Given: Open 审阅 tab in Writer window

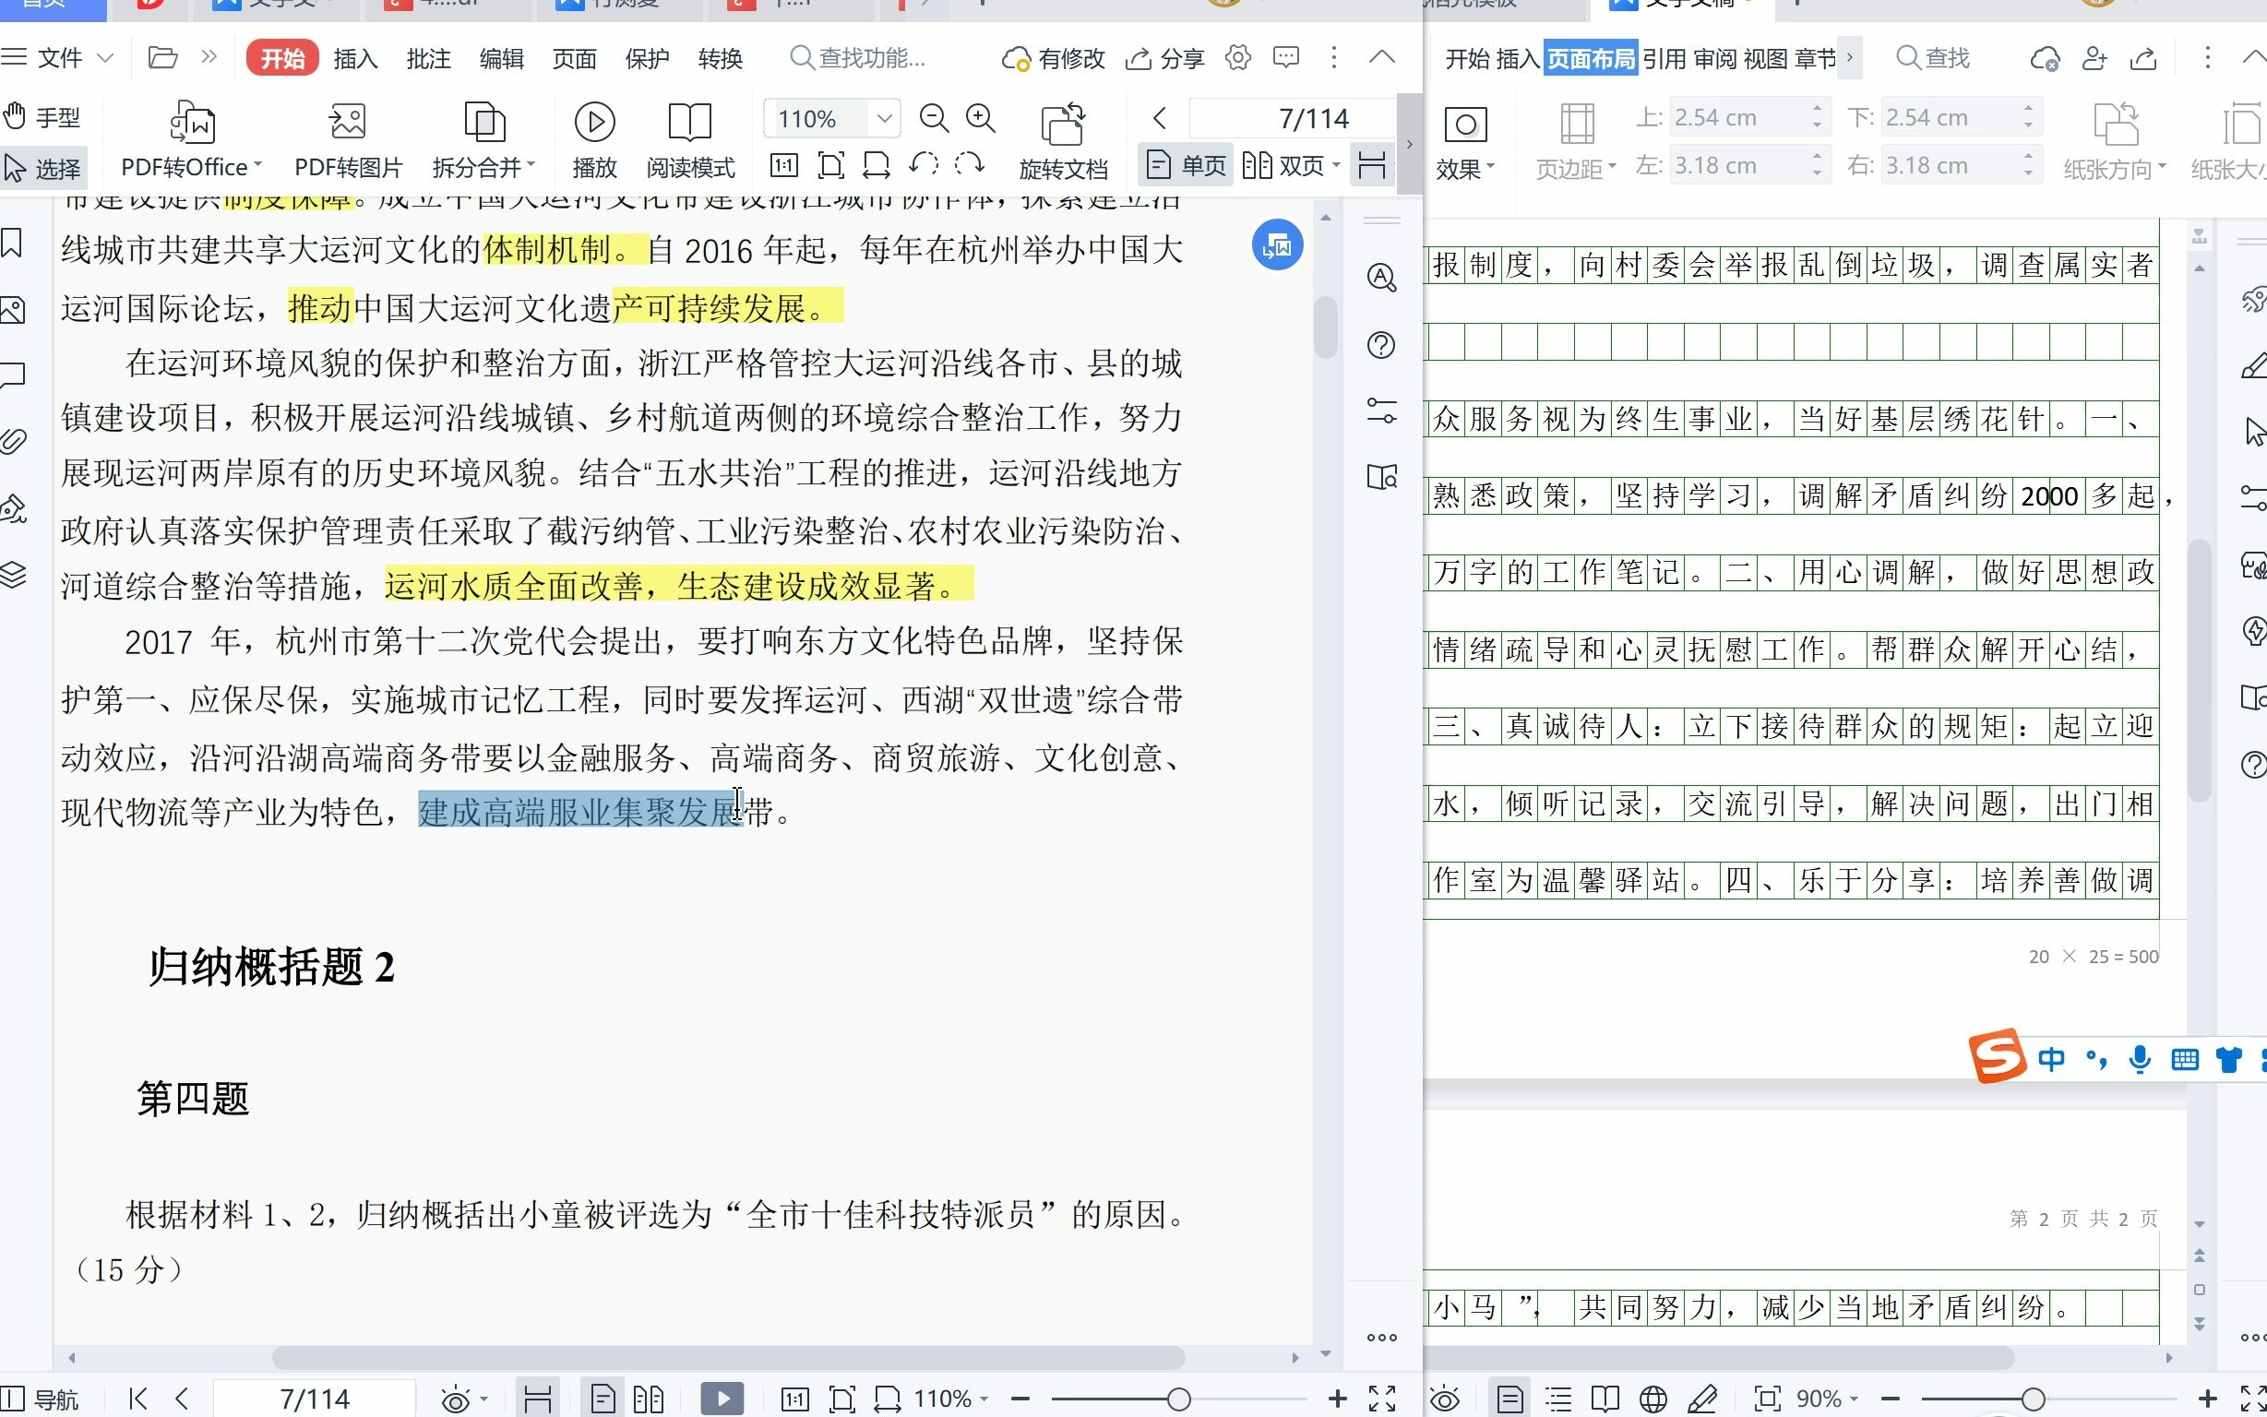Looking at the screenshot, I should (1715, 59).
